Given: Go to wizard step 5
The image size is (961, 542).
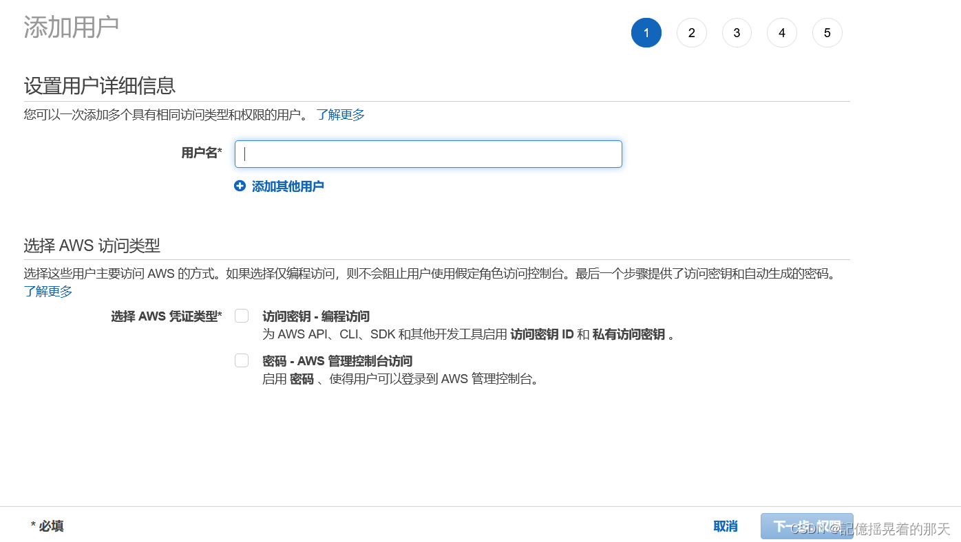Looking at the screenshot, I should click(x=827, y=33).
